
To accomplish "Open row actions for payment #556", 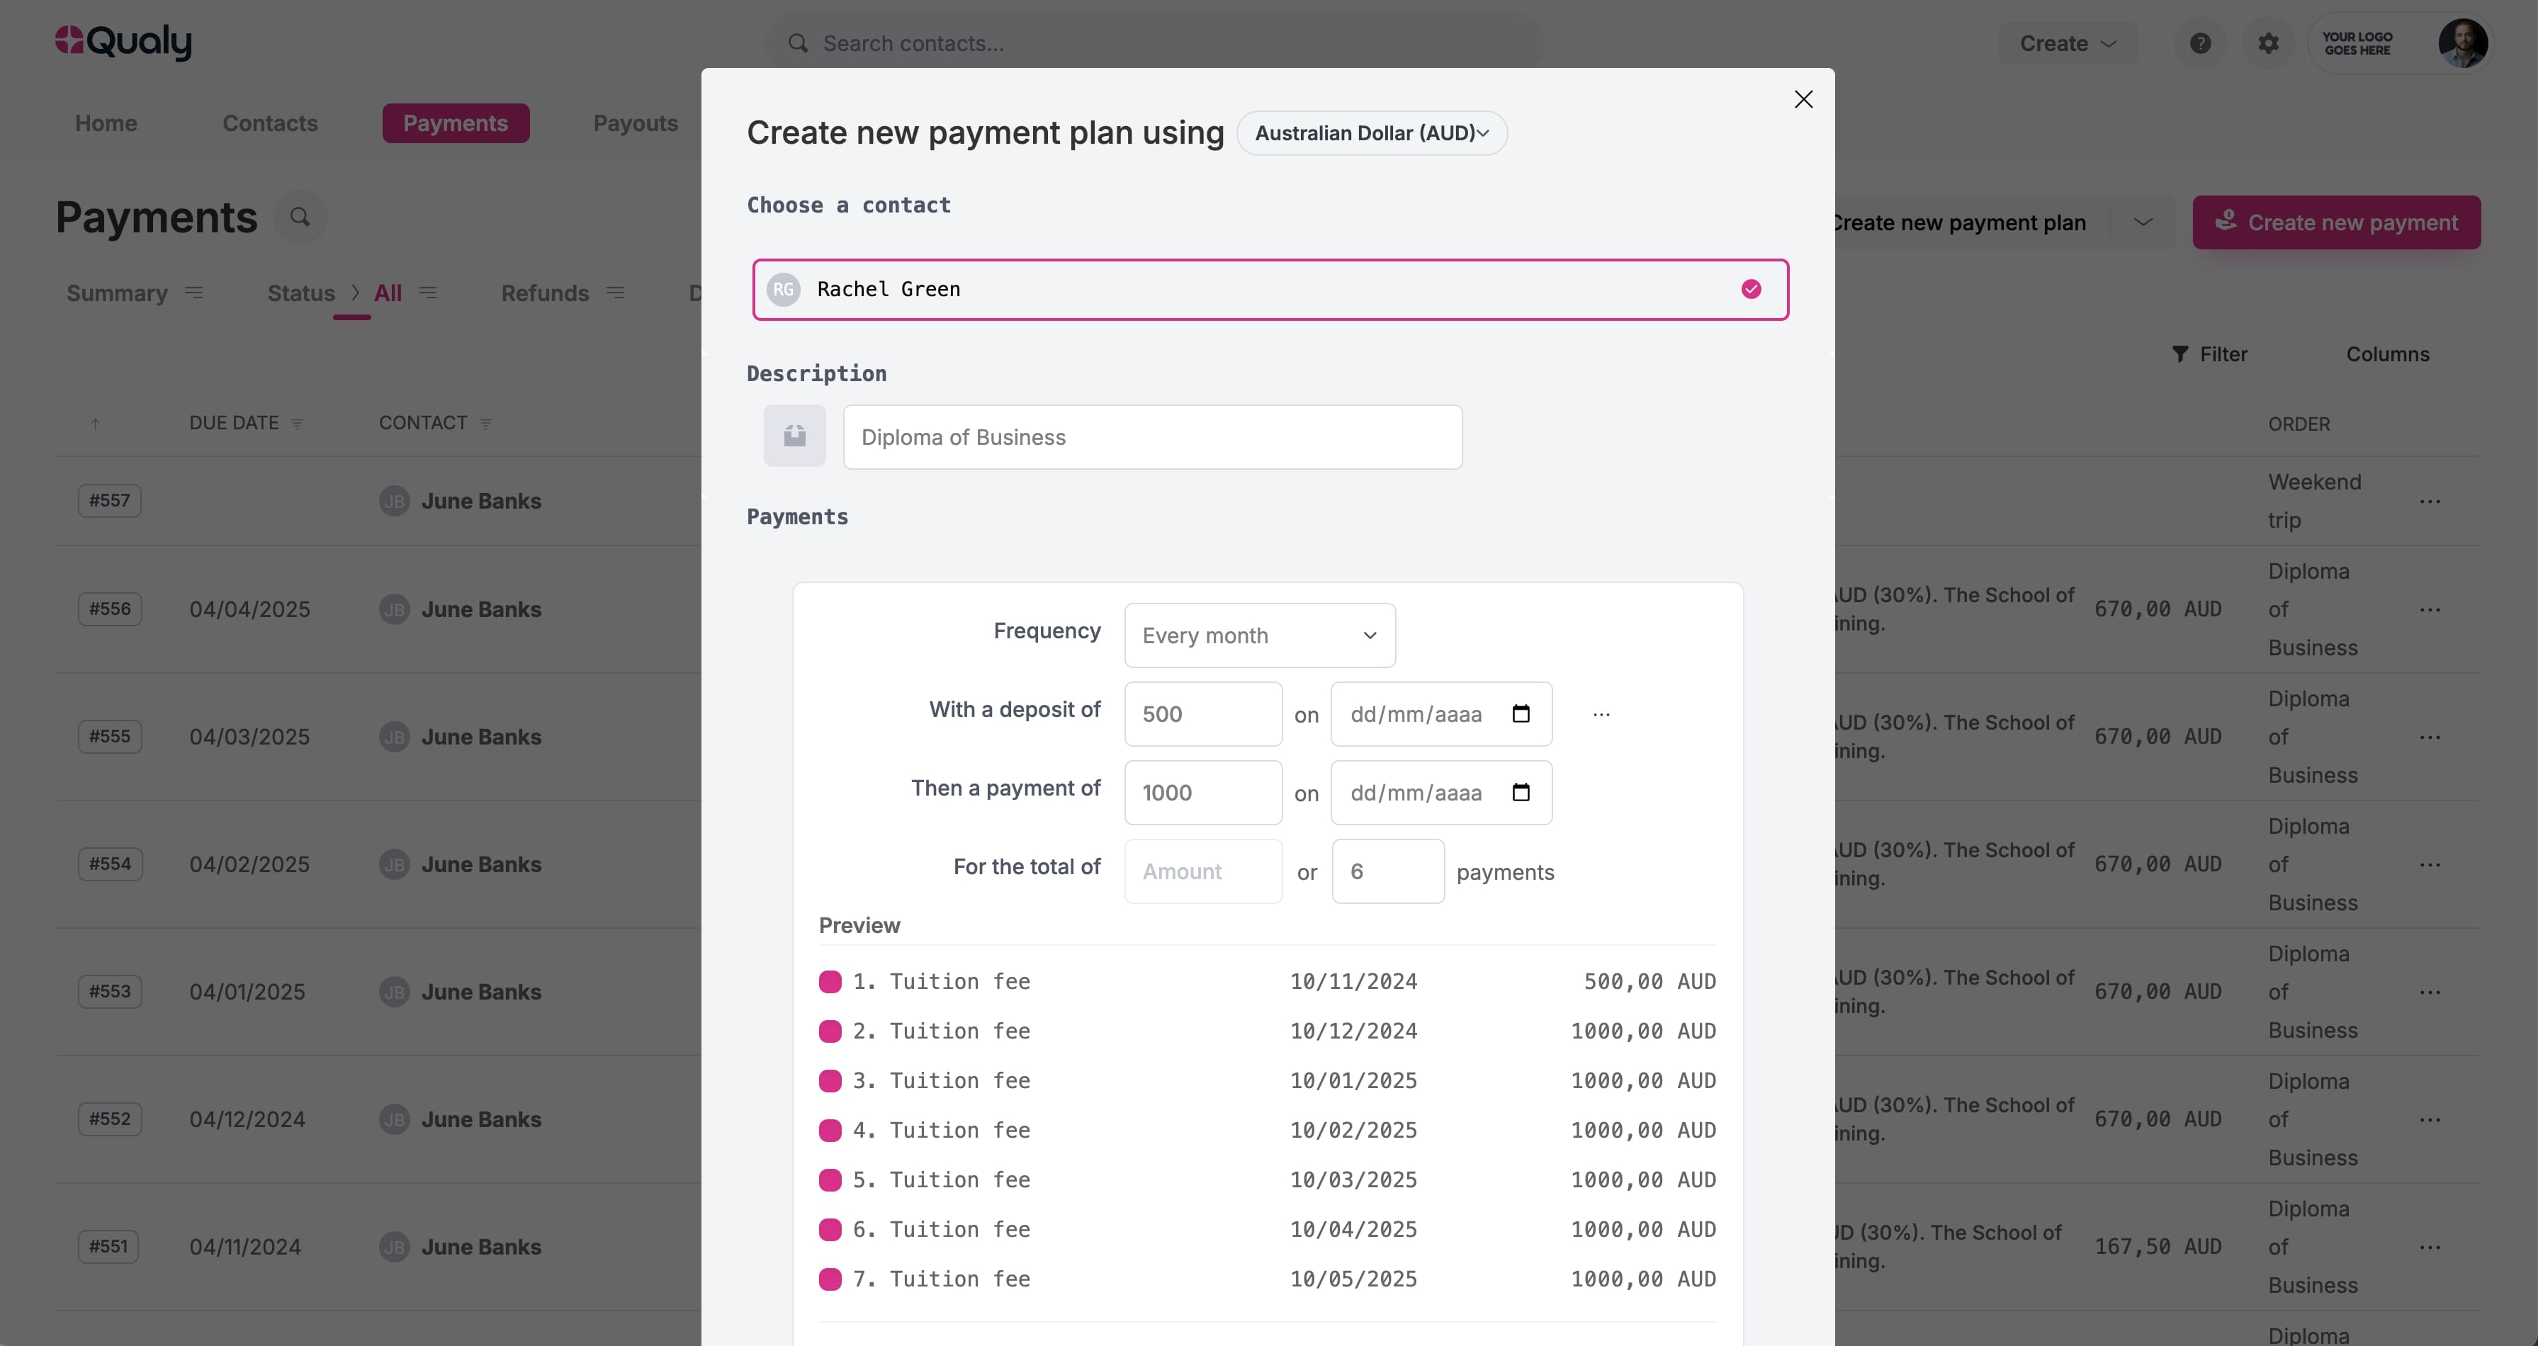I will [x=2430, y=610].
